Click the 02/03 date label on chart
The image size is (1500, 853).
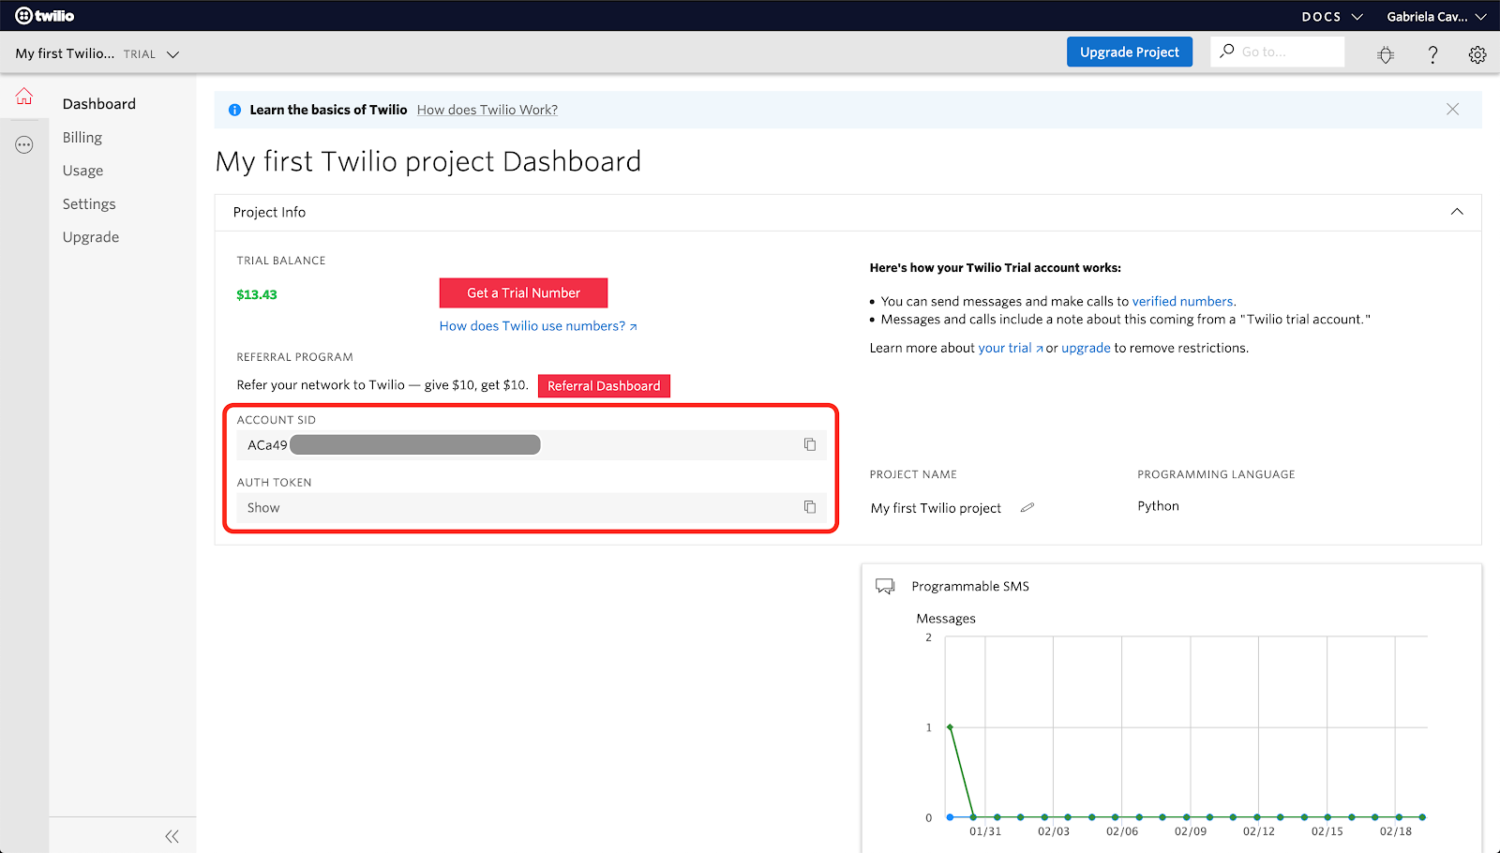tap(1054, 831)
